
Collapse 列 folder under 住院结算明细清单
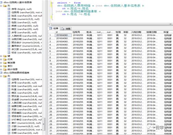coord(1,76)
